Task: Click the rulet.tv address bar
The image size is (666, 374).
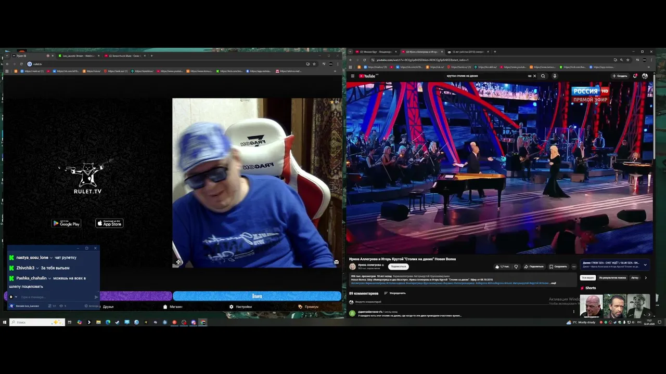Action: (x=172, y=64)
